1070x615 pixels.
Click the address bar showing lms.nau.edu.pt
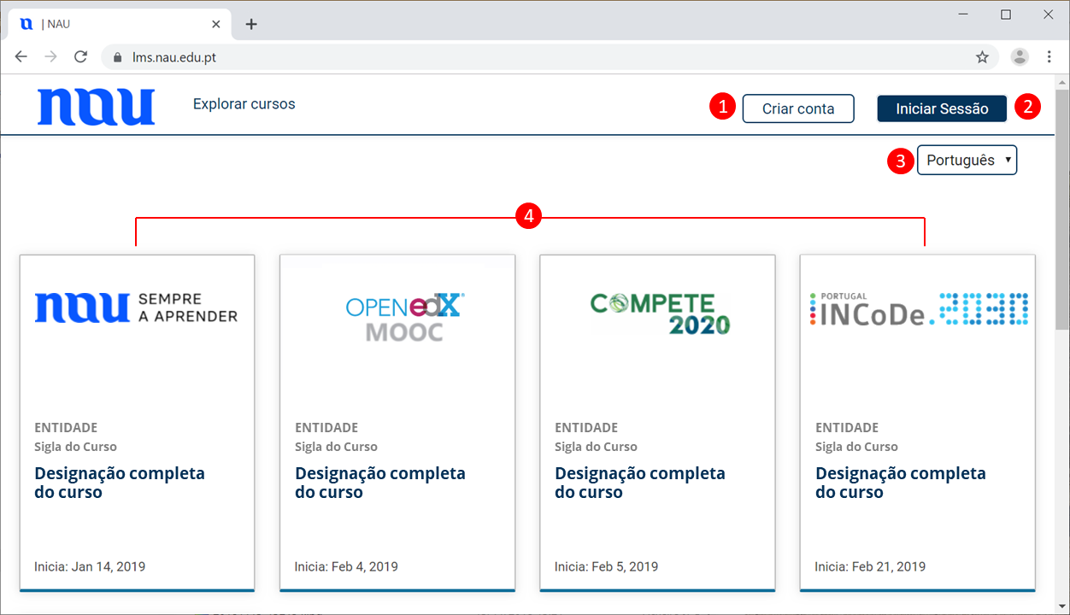tap(513, 57)
